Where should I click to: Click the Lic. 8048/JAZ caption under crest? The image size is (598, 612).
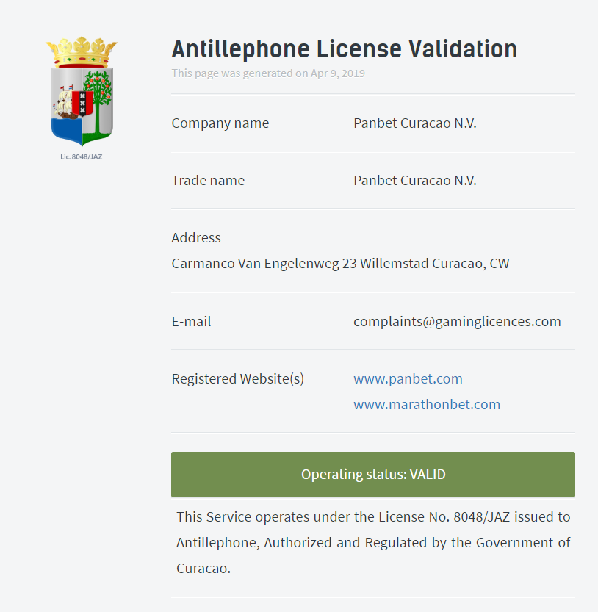[x=82, y=157]
